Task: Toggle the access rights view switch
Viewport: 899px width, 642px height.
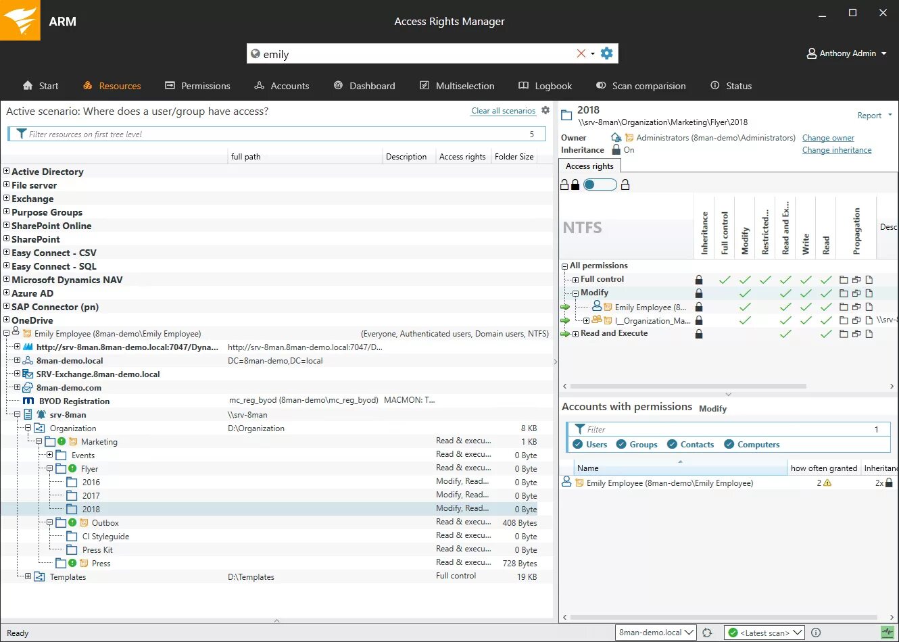Action: pyautogui.click(x=600, y=184)
